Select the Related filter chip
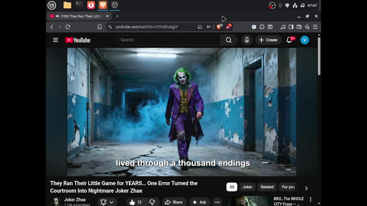The width and height of the screenshot is (367, 206). point(267,187)
